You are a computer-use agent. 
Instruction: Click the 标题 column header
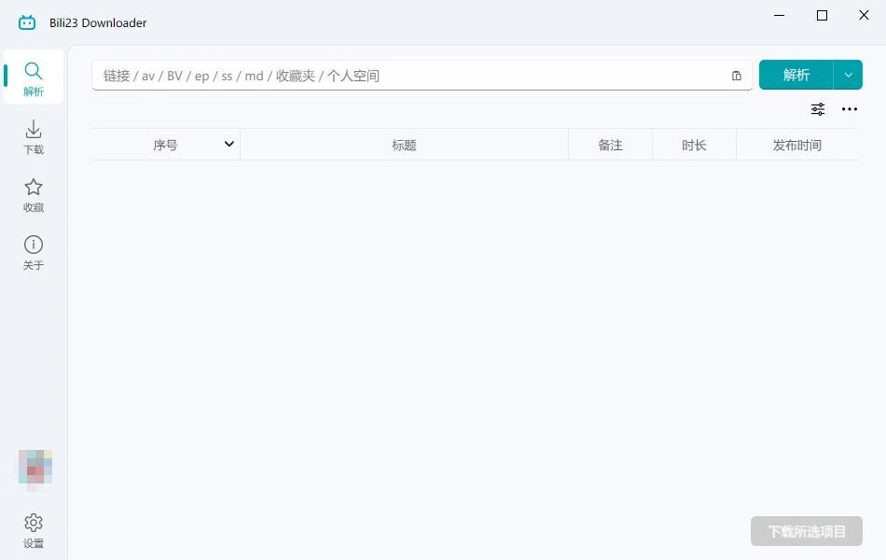click(x=404, y=145)
